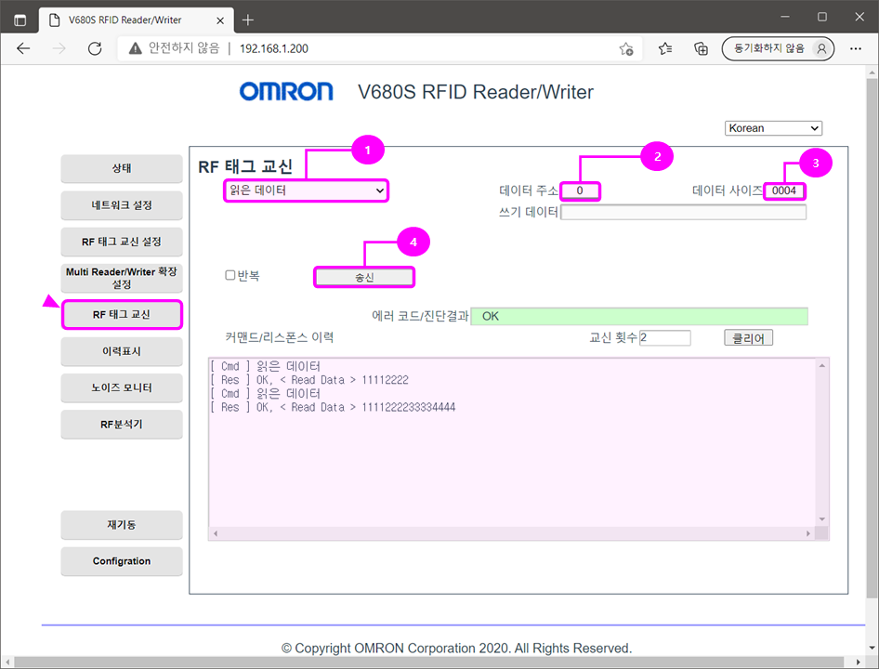Reload the current page
Viewport: 879px width, 669px height.
pyautogui.click(x=95, y=49)
